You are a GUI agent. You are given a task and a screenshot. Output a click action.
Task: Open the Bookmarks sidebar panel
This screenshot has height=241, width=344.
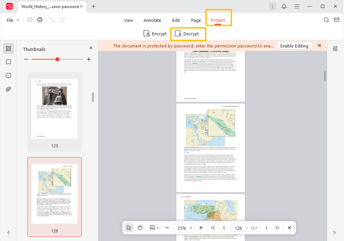pyautogui.click(x=8, y=62)
